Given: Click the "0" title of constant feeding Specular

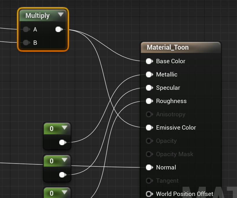Looking at the screenshot, I should tap(51, 161).
